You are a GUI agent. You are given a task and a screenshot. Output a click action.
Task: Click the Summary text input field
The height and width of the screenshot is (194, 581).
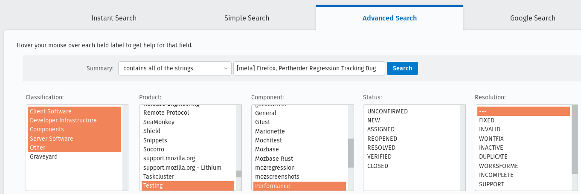point(309,68)
